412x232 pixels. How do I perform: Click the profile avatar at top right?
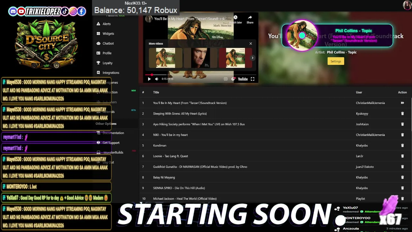tap(407, 5)
